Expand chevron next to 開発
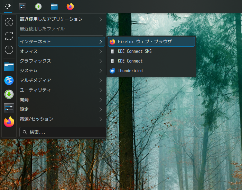This screenshot has height=190, width=242. 101,100
